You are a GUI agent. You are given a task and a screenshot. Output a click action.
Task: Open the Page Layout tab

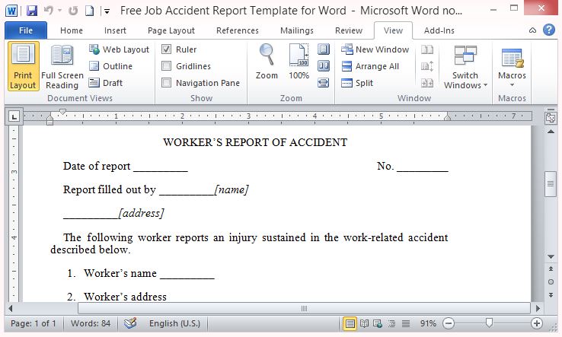171,30
